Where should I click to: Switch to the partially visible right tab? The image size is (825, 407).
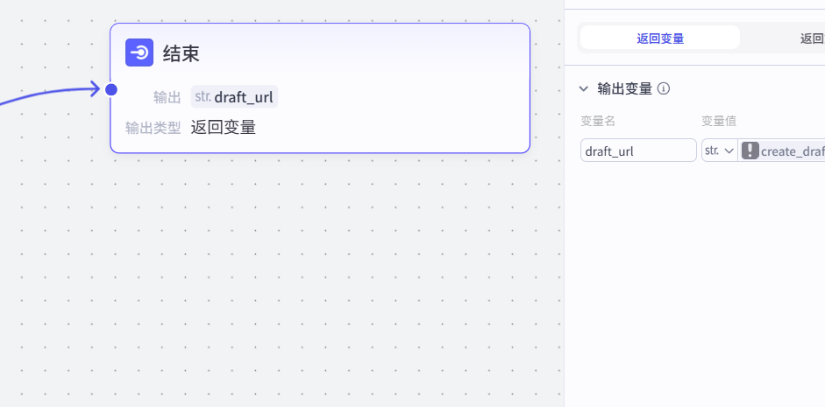point(811,38)
